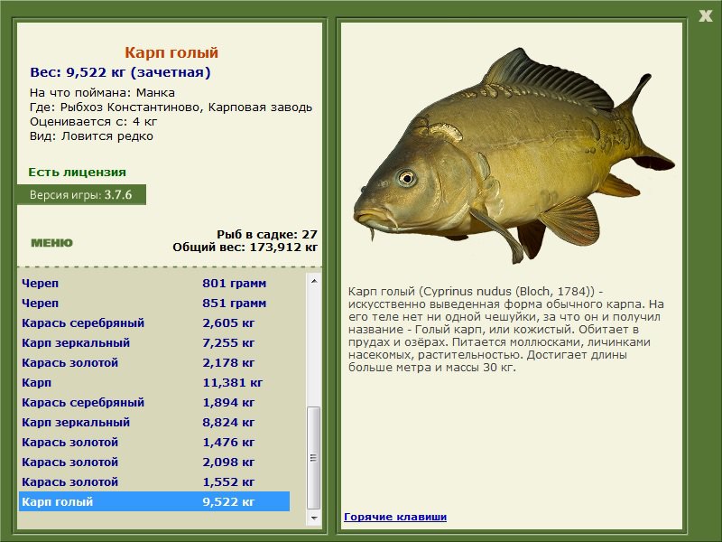The height and width of the screenshot is (542, 722).
Task: Select Карась серебряный 1,894 кг row
Action: coord(154,402)
